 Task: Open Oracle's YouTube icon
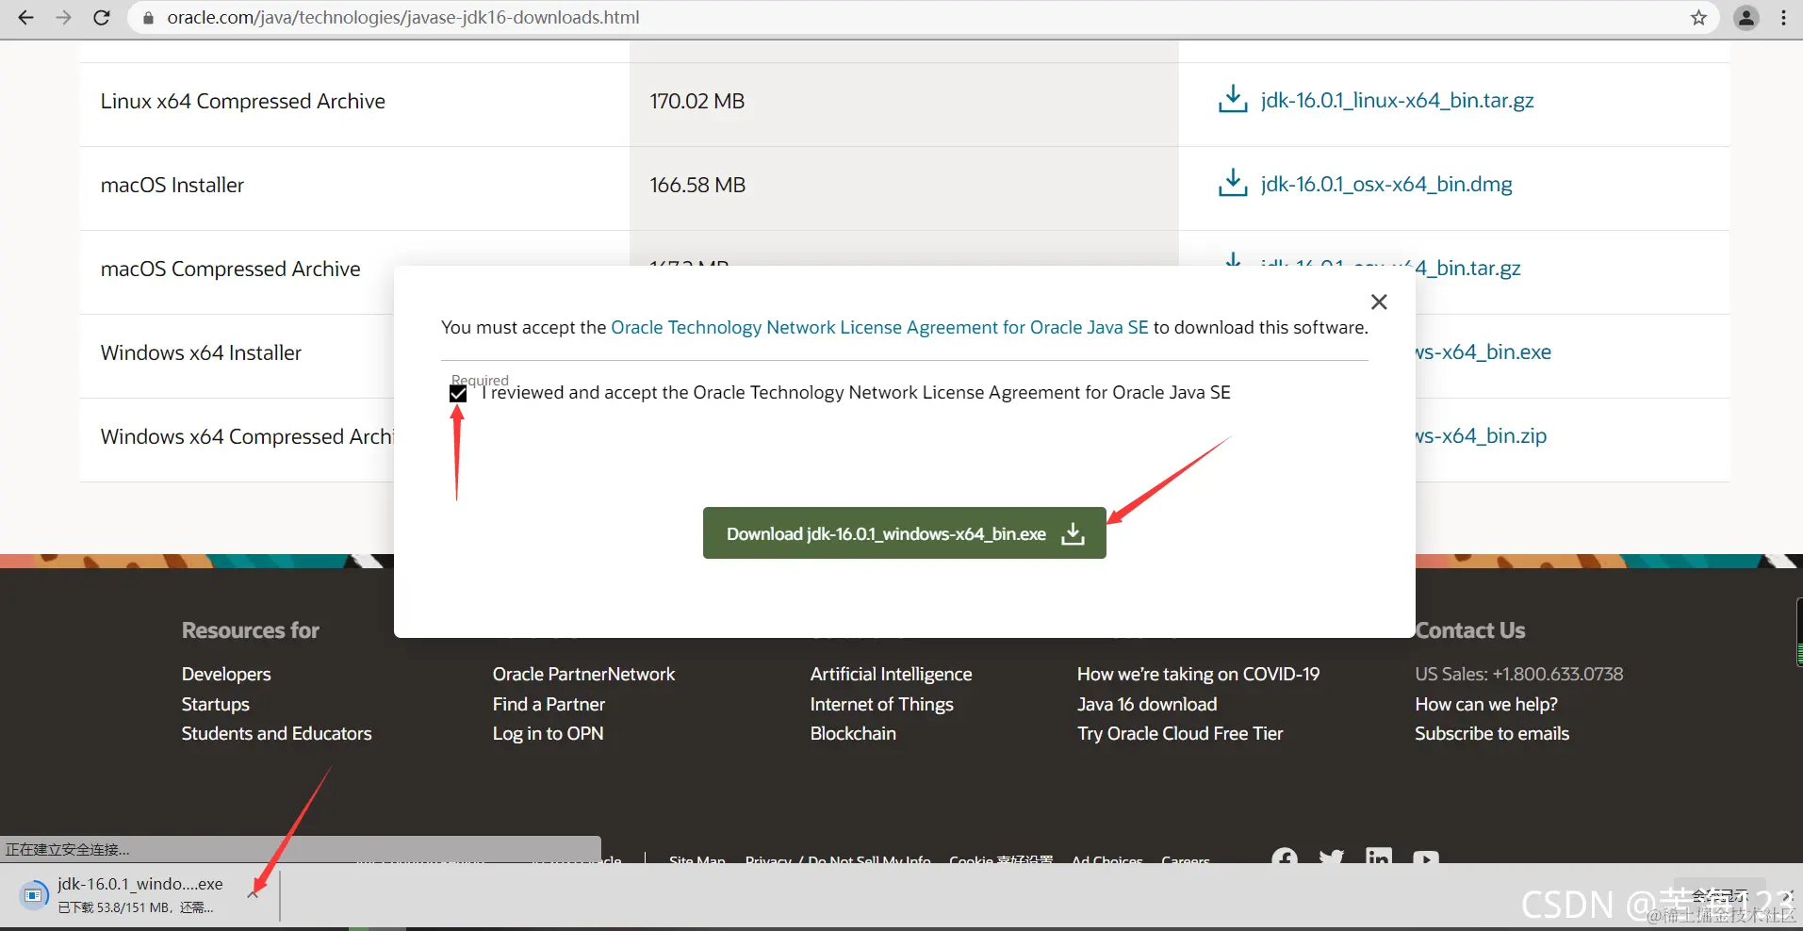[x=1426, y=857]
